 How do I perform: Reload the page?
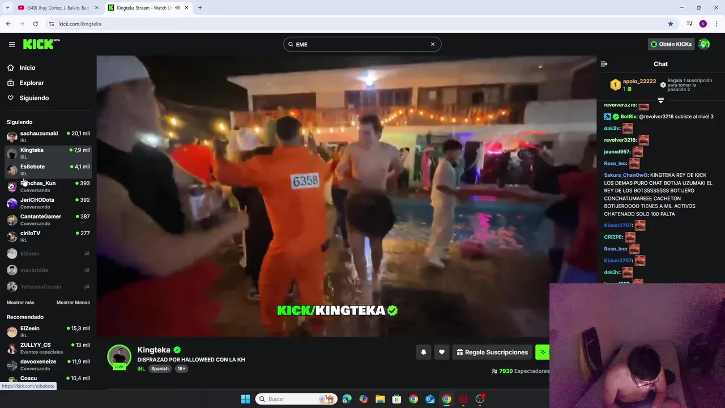35,24
